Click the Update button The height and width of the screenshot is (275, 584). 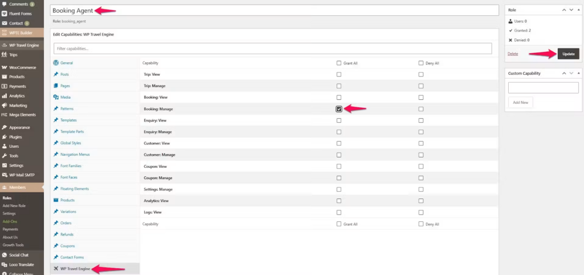[x=569, y=54]
